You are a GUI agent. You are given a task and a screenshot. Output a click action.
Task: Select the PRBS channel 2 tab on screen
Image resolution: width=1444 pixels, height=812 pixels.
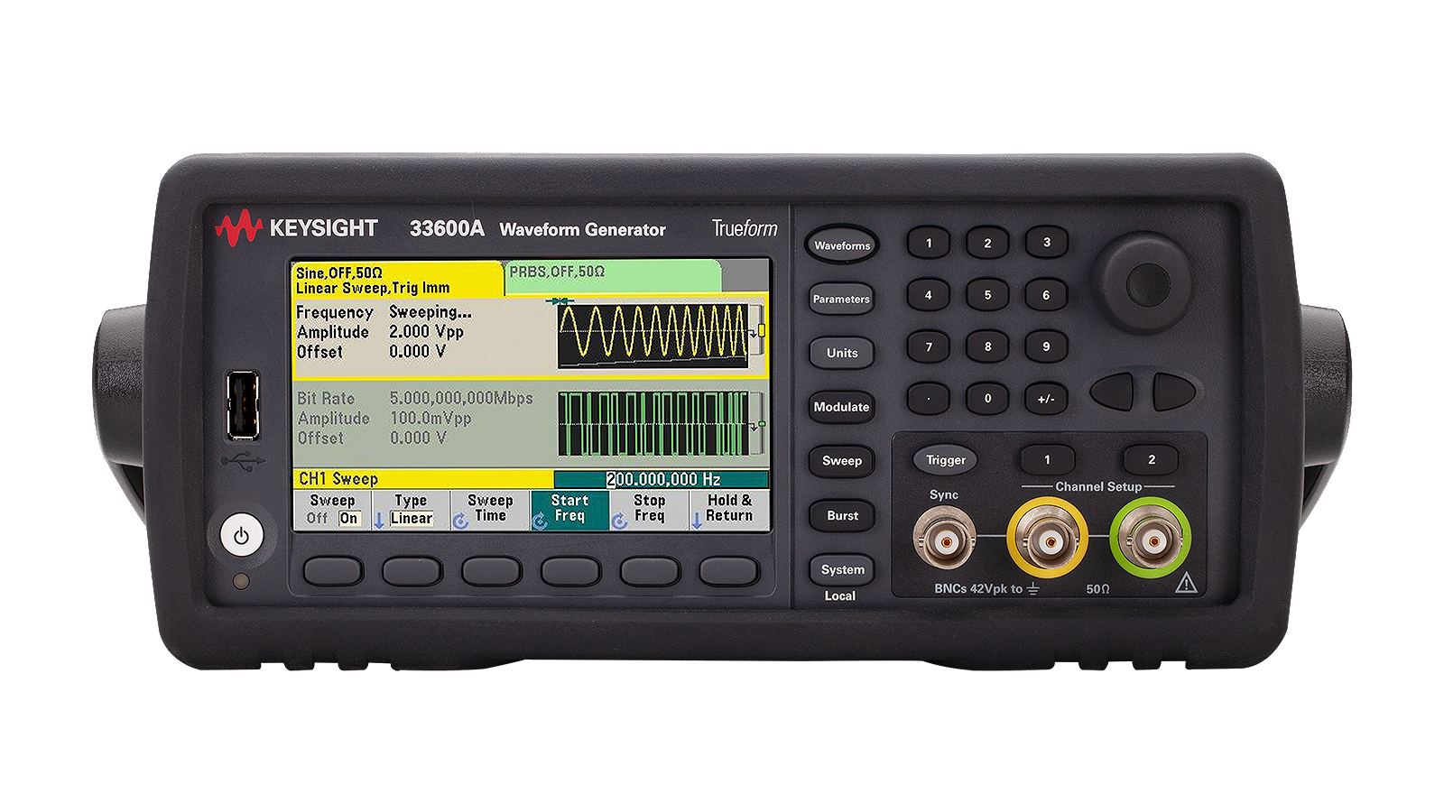pyautogui.click(x=613, y=276)
